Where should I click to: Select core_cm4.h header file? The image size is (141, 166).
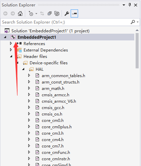tap(52, 140)
